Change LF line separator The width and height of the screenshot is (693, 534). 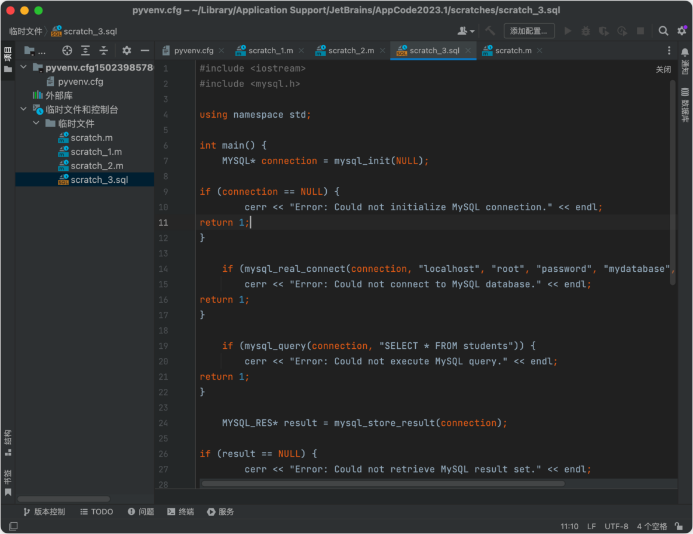591,526
